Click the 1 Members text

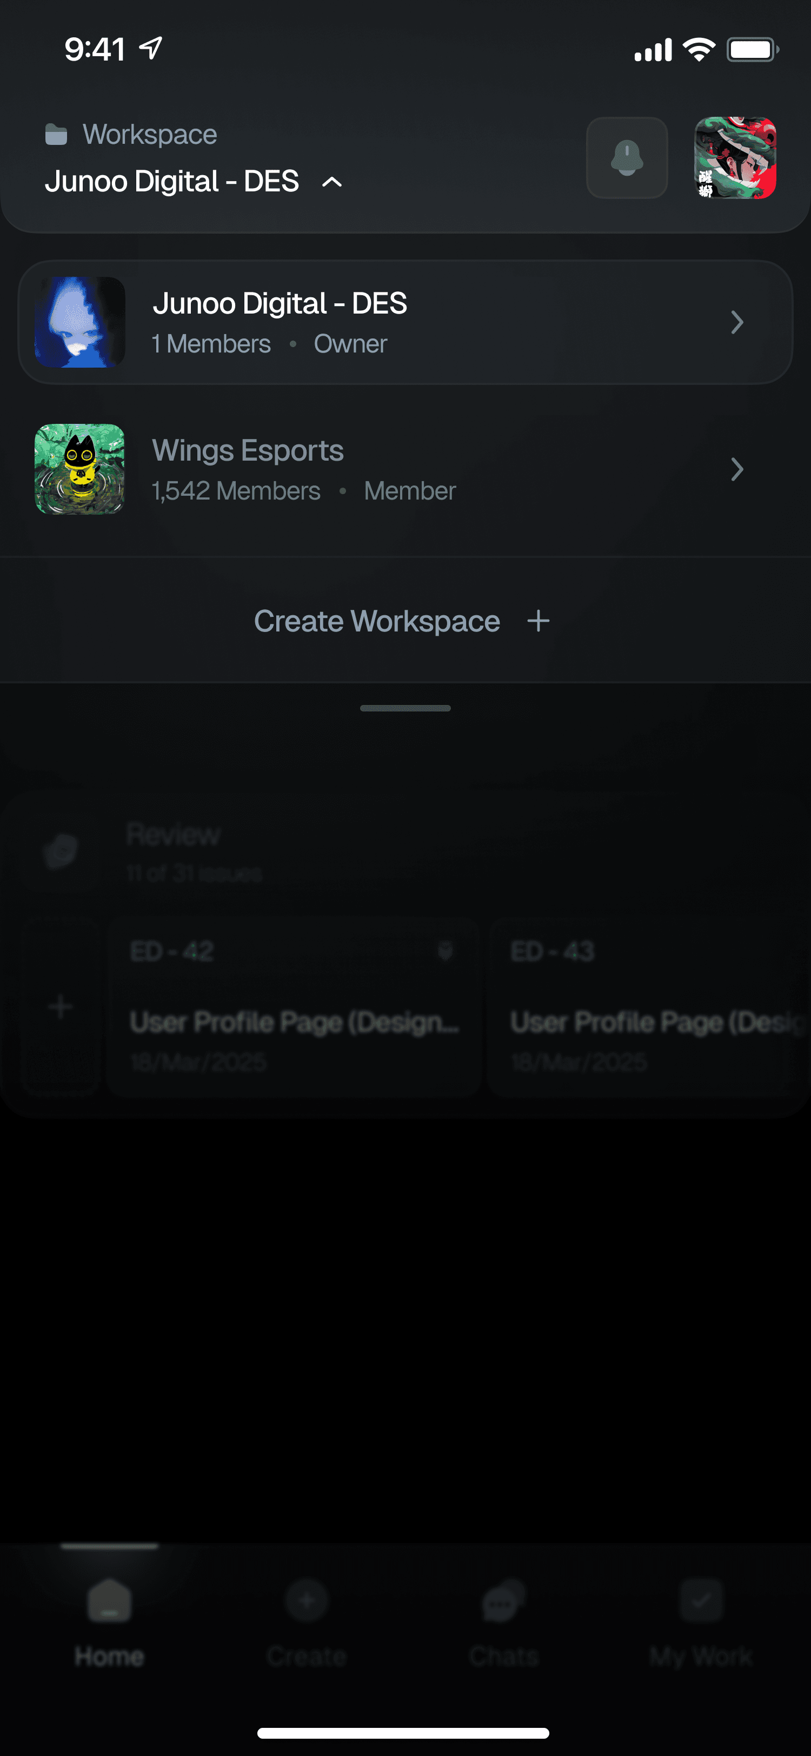(x=211, y=343)
